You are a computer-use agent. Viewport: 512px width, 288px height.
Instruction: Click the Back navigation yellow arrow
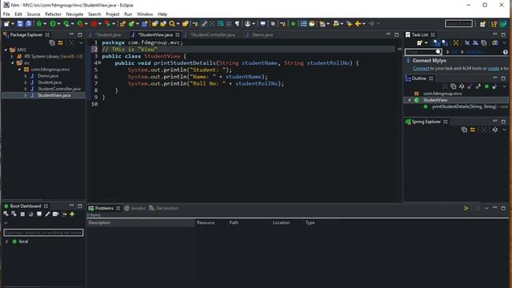click(358, 23)
